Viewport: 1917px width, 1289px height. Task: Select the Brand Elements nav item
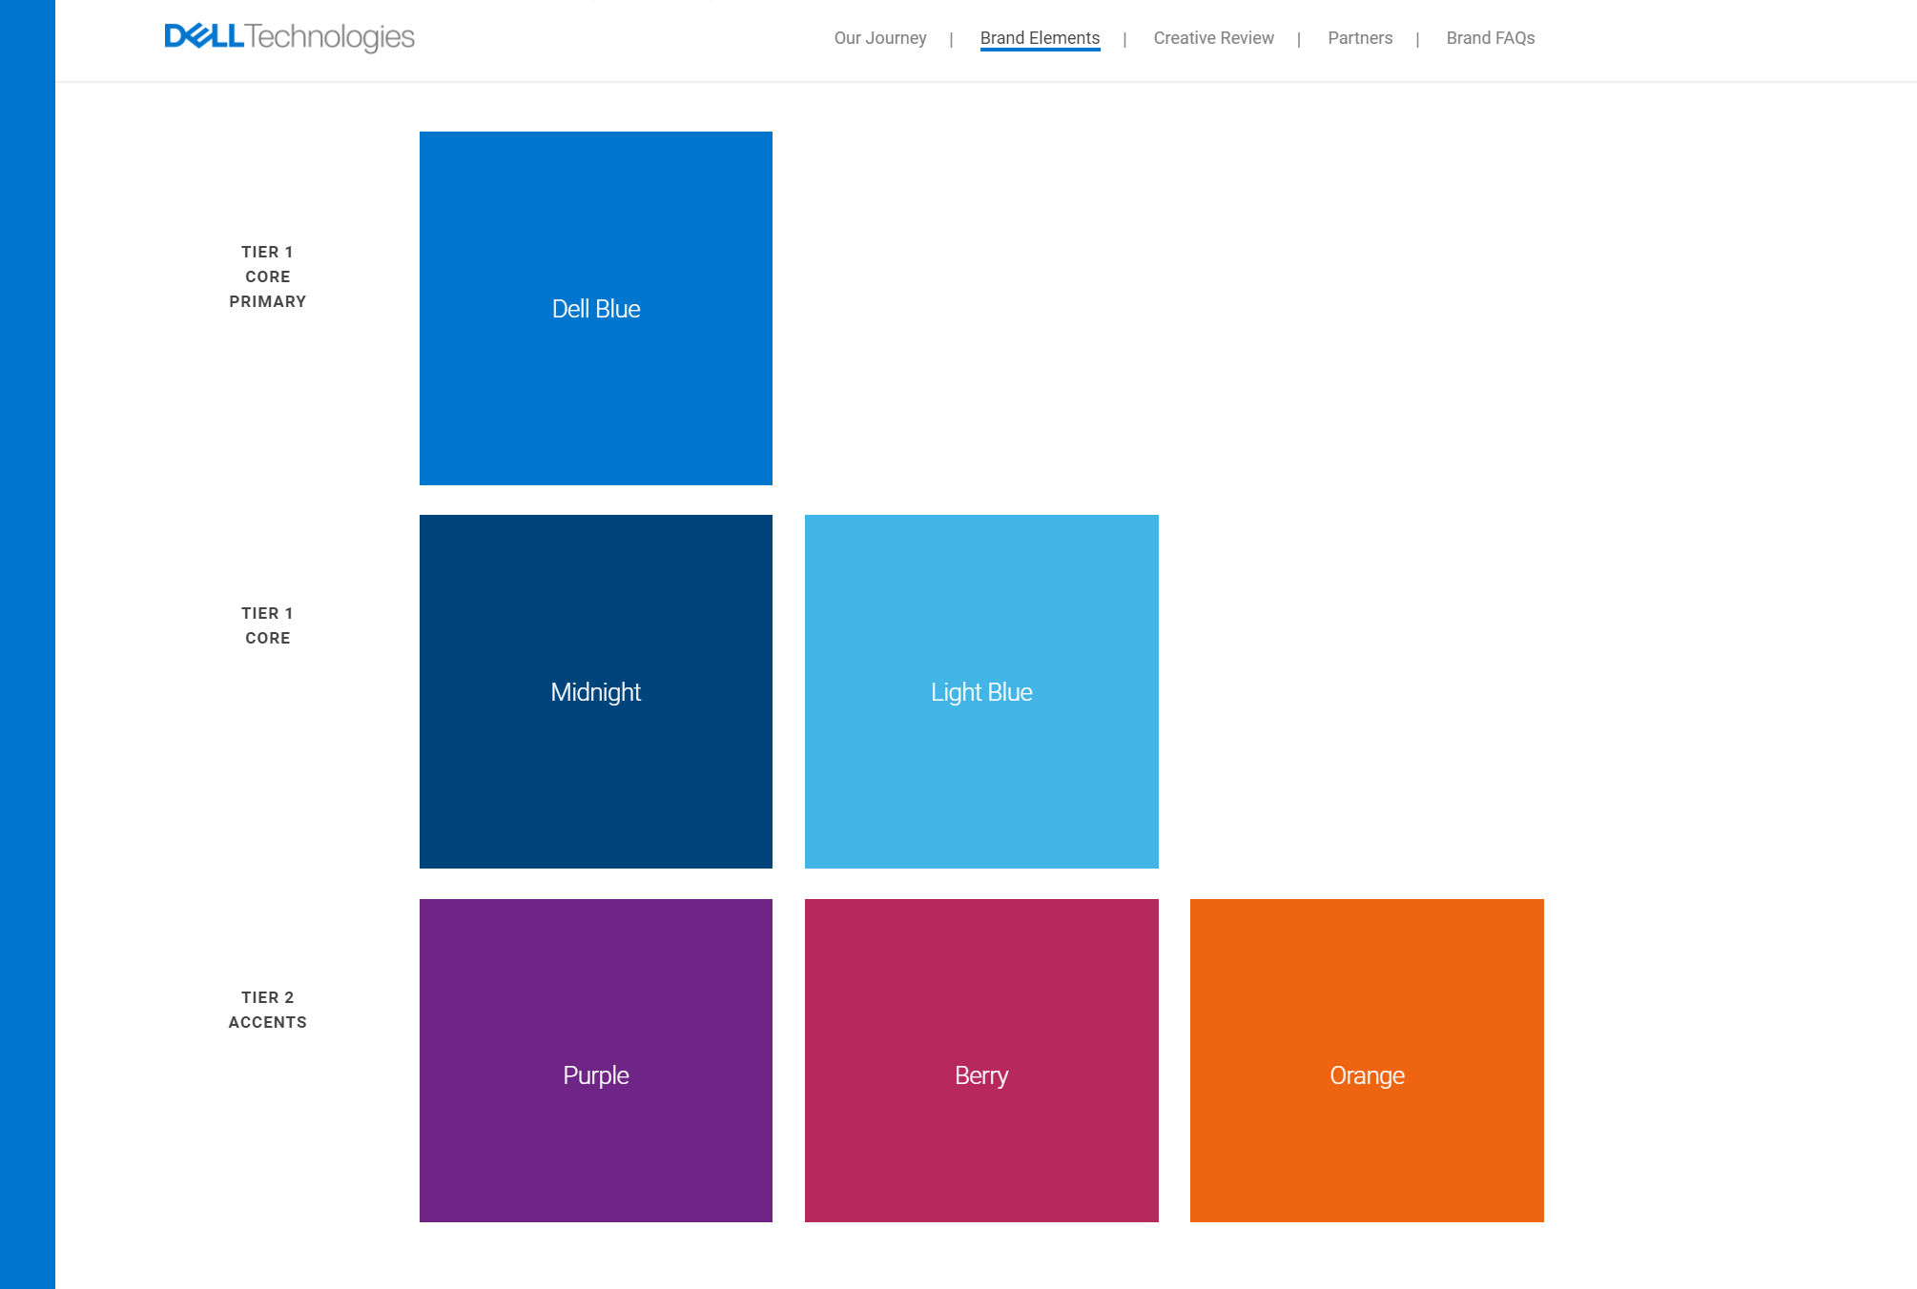1040,38
